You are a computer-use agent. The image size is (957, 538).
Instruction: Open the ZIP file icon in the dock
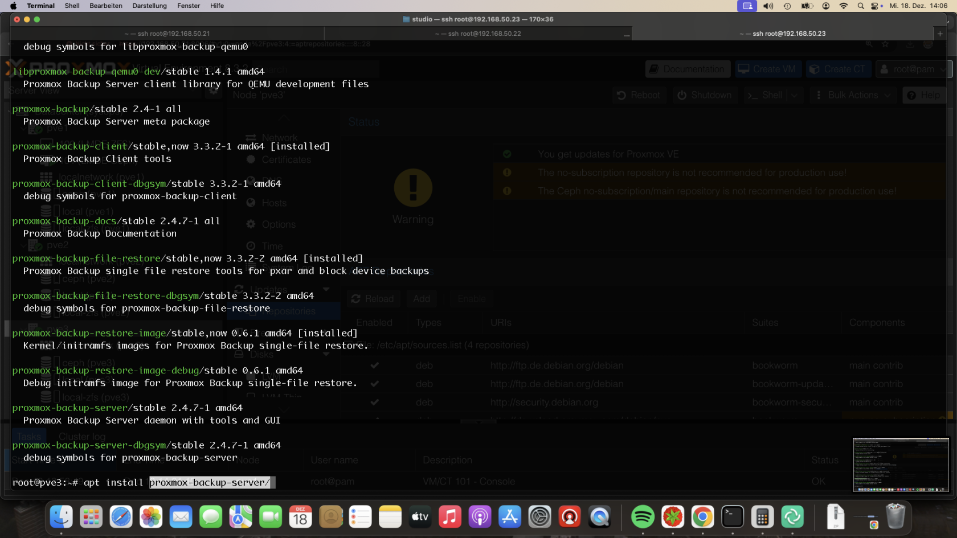836,517
